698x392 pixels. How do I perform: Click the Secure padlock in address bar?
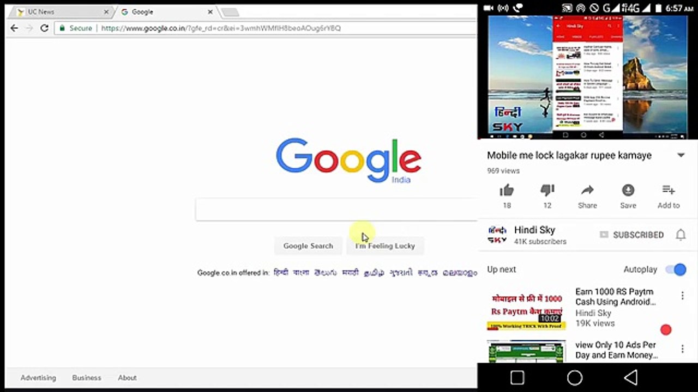pos(62,28)
